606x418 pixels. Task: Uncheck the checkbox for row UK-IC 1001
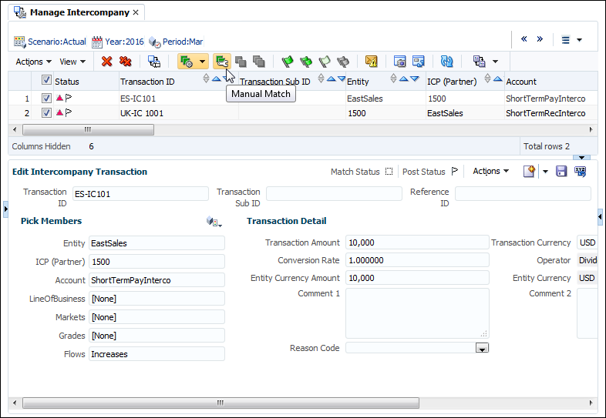point(46,113)
